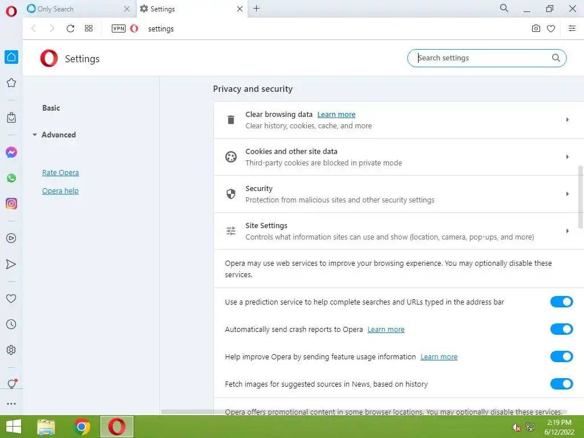
Task: Open sidebar three-dots setup menu
Action: (x=11, y=403)
